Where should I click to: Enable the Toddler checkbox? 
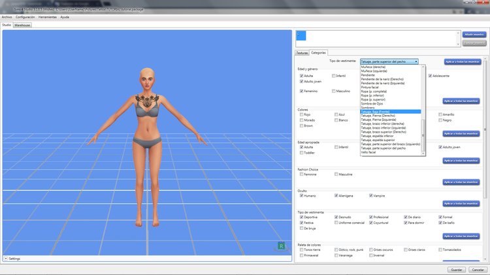click(301, 153)
